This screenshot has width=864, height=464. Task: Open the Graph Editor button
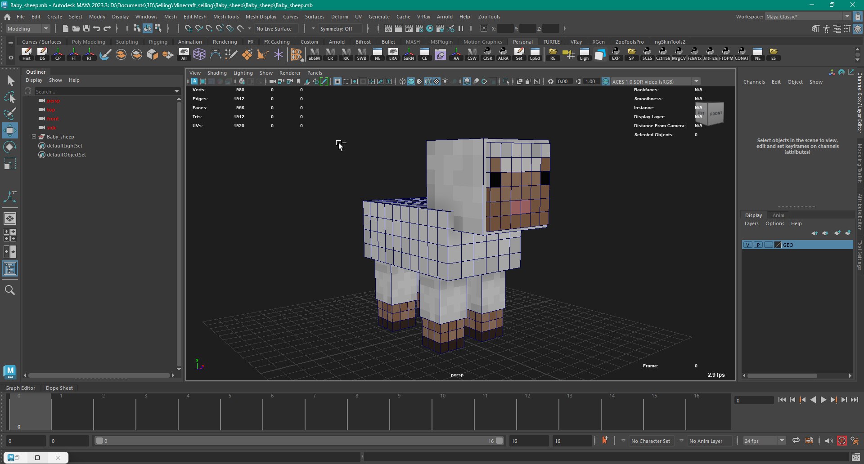tap(20, 388)
